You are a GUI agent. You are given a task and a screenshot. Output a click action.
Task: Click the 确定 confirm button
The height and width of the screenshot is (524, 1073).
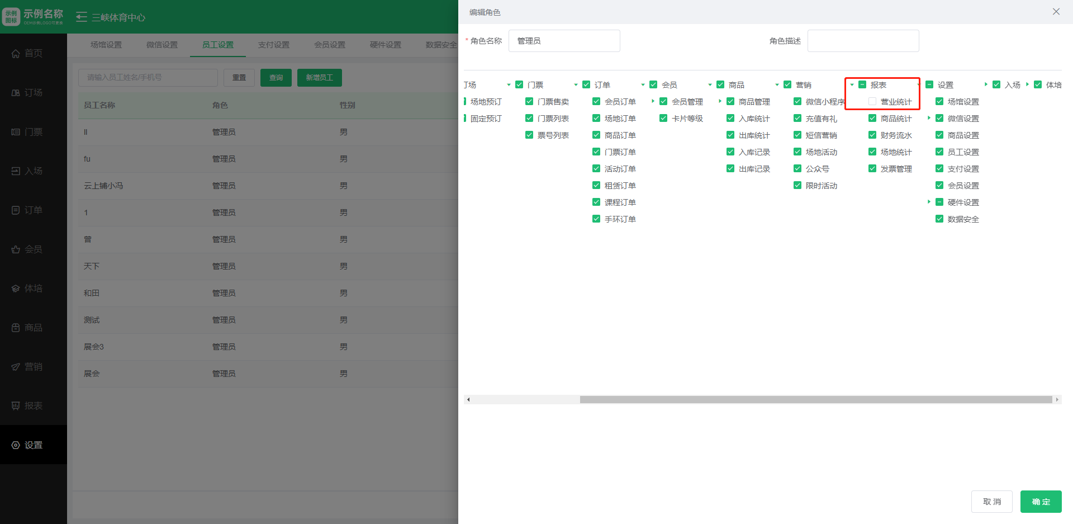coord(1041,502)
